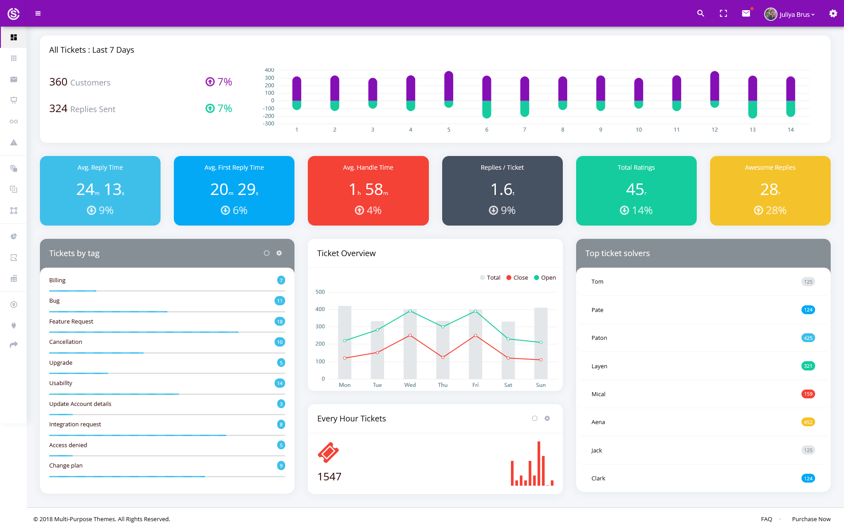Open the warning triangle sidebar icon
844x530 pixels.
pos(14,142)
